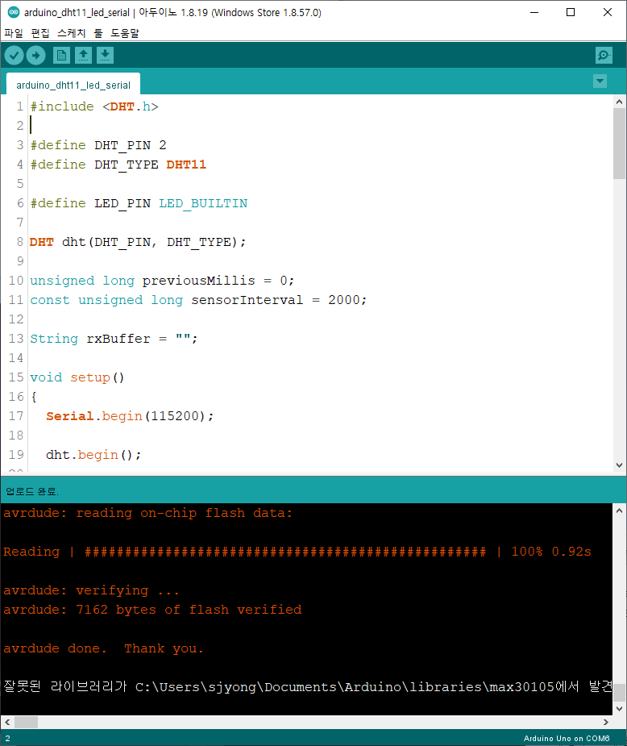Click 'LED_BUILTIN' constant in code
Screen dimensions: 627x746
[x=203, y=203]
